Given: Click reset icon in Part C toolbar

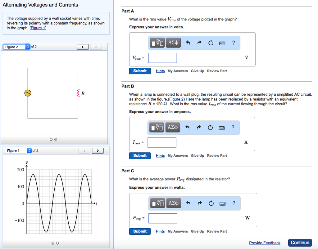Looking at the screenshot, I should [211, 203].
